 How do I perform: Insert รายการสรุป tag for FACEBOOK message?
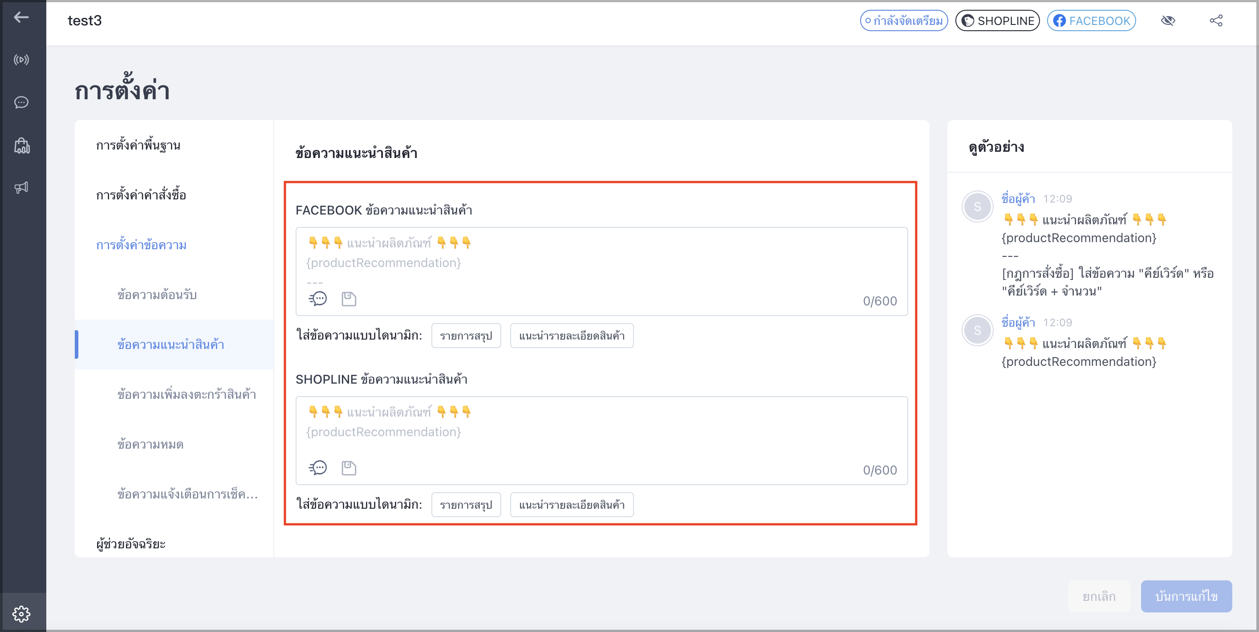coord(466,336)
